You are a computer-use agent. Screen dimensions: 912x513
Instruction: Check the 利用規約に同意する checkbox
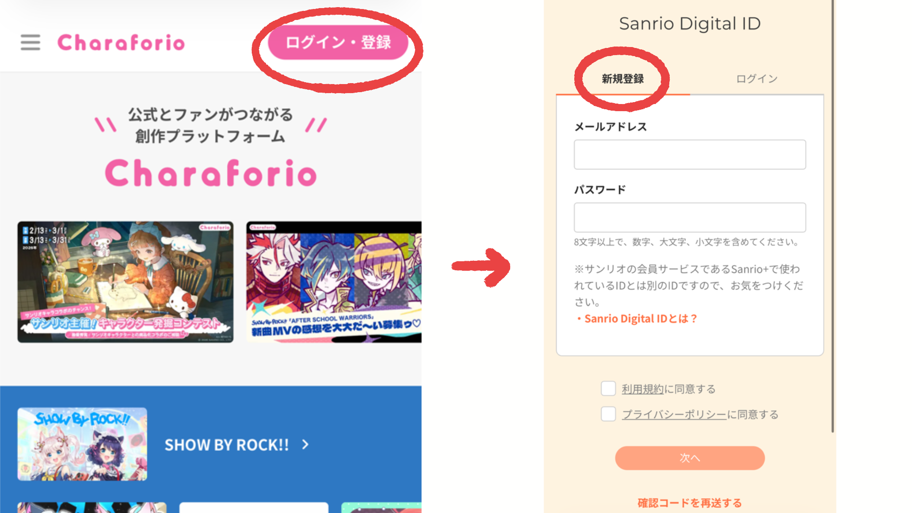pos(608,389)
